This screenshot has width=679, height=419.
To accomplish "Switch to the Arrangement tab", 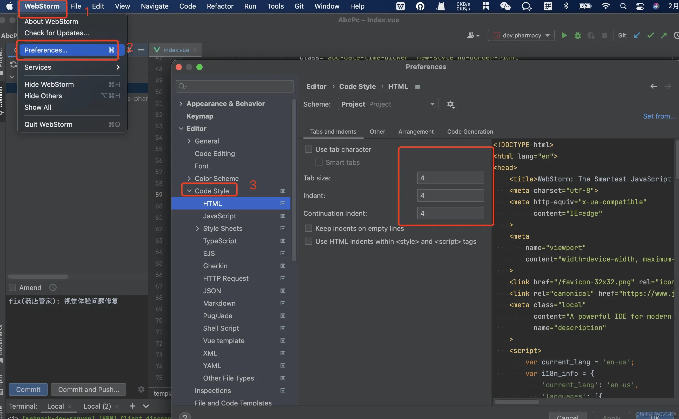I will pyautogui.click(x=416, y=132).
